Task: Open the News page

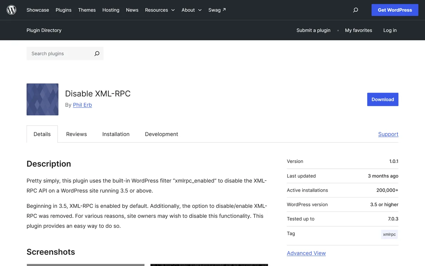Action: (132, 10)
